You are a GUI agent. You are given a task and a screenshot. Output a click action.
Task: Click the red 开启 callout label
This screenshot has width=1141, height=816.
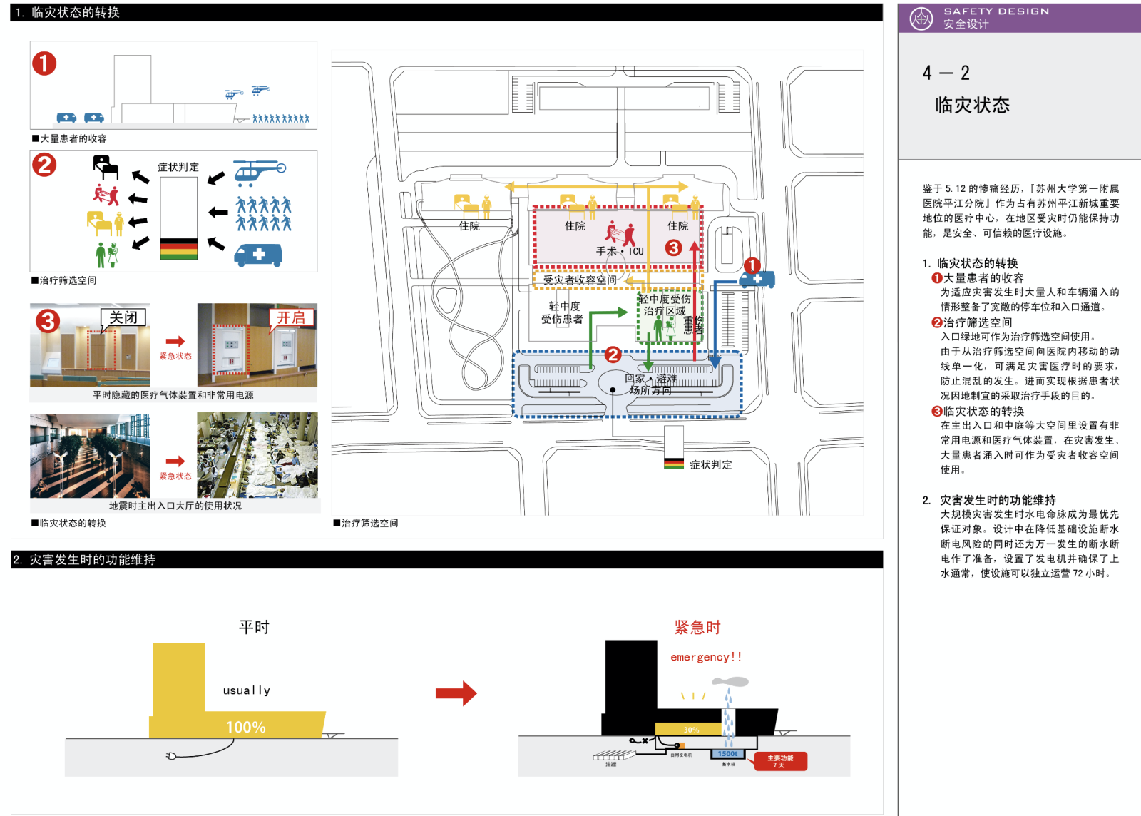pos(291,317)
